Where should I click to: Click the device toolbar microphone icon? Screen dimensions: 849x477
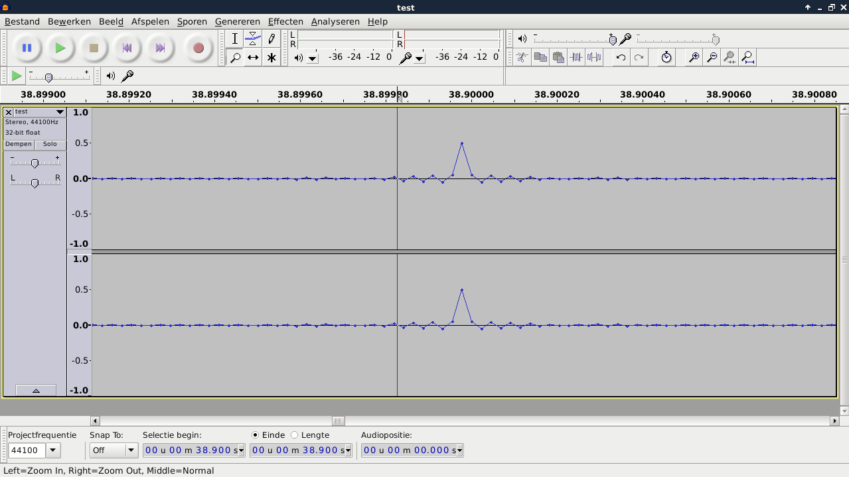pos(127,76)
